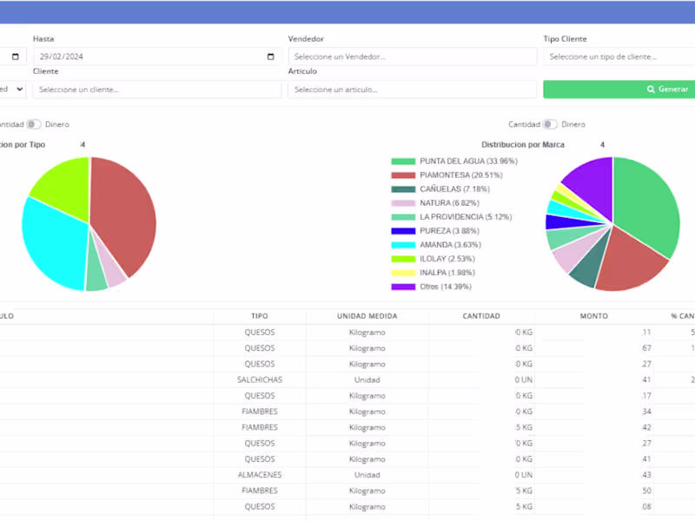Sort table by MONTO column header
This screenshot has height=521, width=695.
tap(593, 316)
